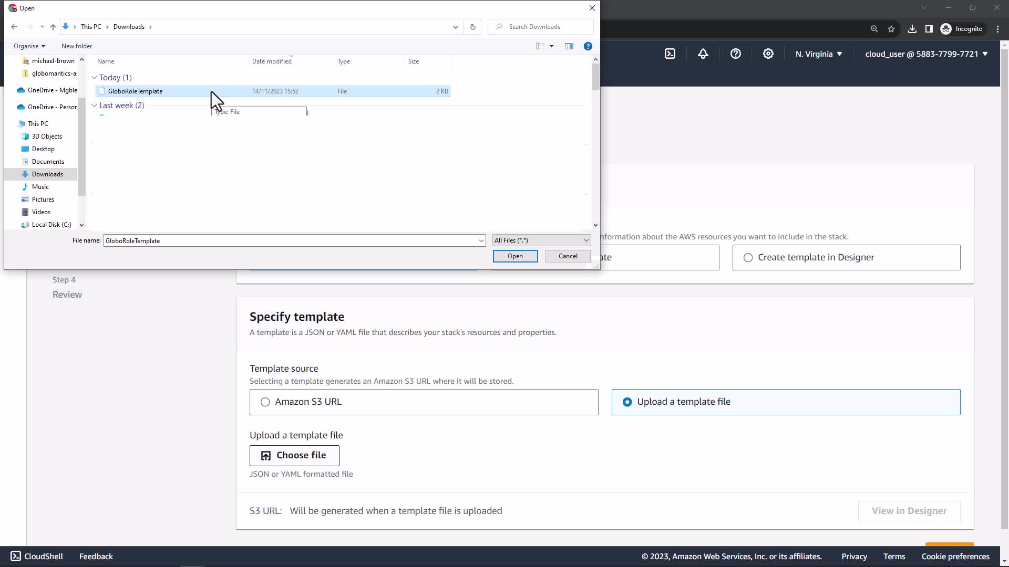Go up one folder level arrow
The width and height of the screenshot is (1009, 567).
53,27
